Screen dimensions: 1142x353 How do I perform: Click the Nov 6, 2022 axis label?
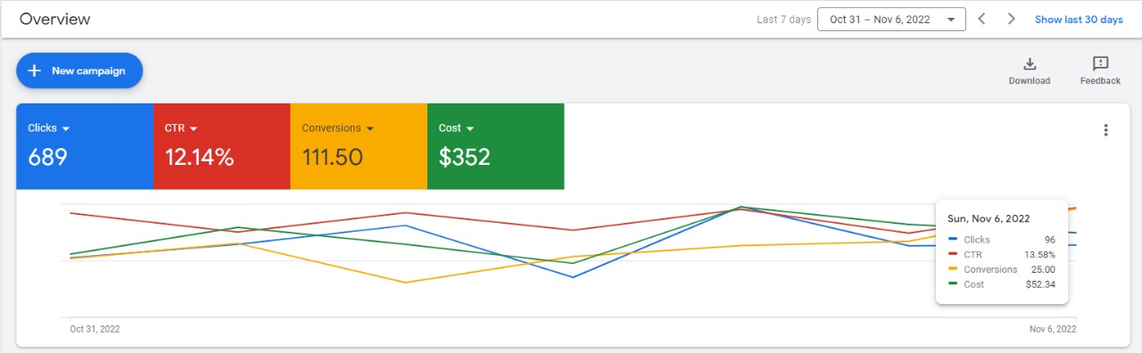(1054, 329)
